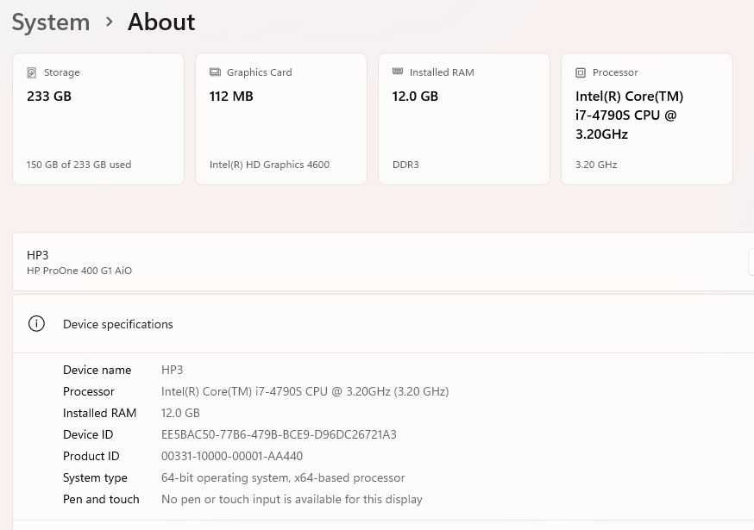Select the Product ID value 00331-10000-00001-AA440
Image resolution: width=754 pixels, height=530 pixels.
point(232,456)
